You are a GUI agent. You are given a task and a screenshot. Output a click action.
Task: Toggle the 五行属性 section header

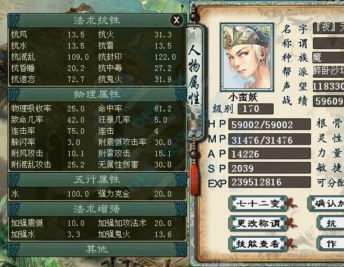click(97, 180)
